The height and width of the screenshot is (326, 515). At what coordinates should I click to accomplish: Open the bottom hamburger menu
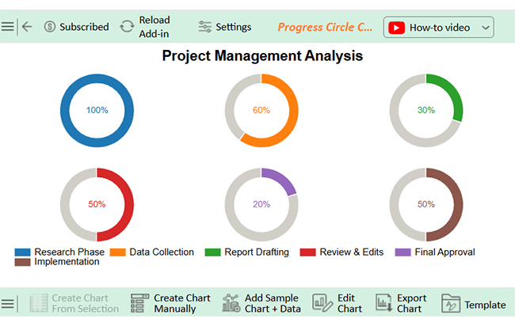pos(8,304)
